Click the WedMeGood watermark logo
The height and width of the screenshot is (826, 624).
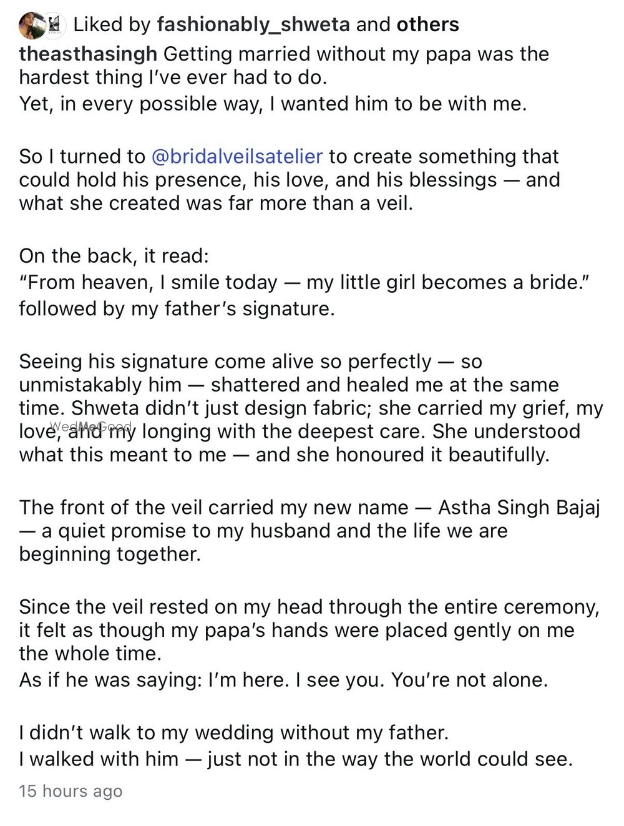[x=91, y=427]
